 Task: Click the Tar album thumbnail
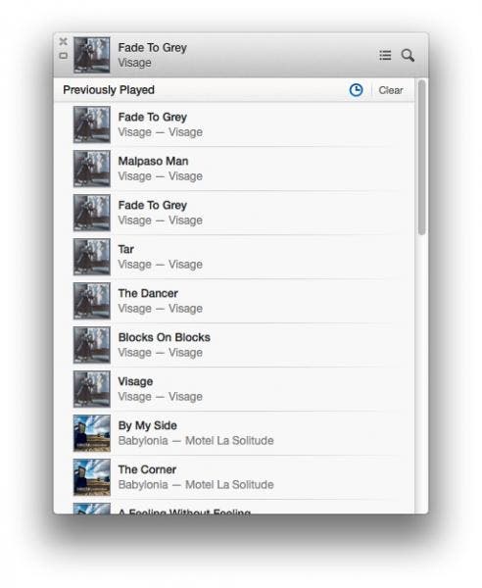click(x=92, y=257)
